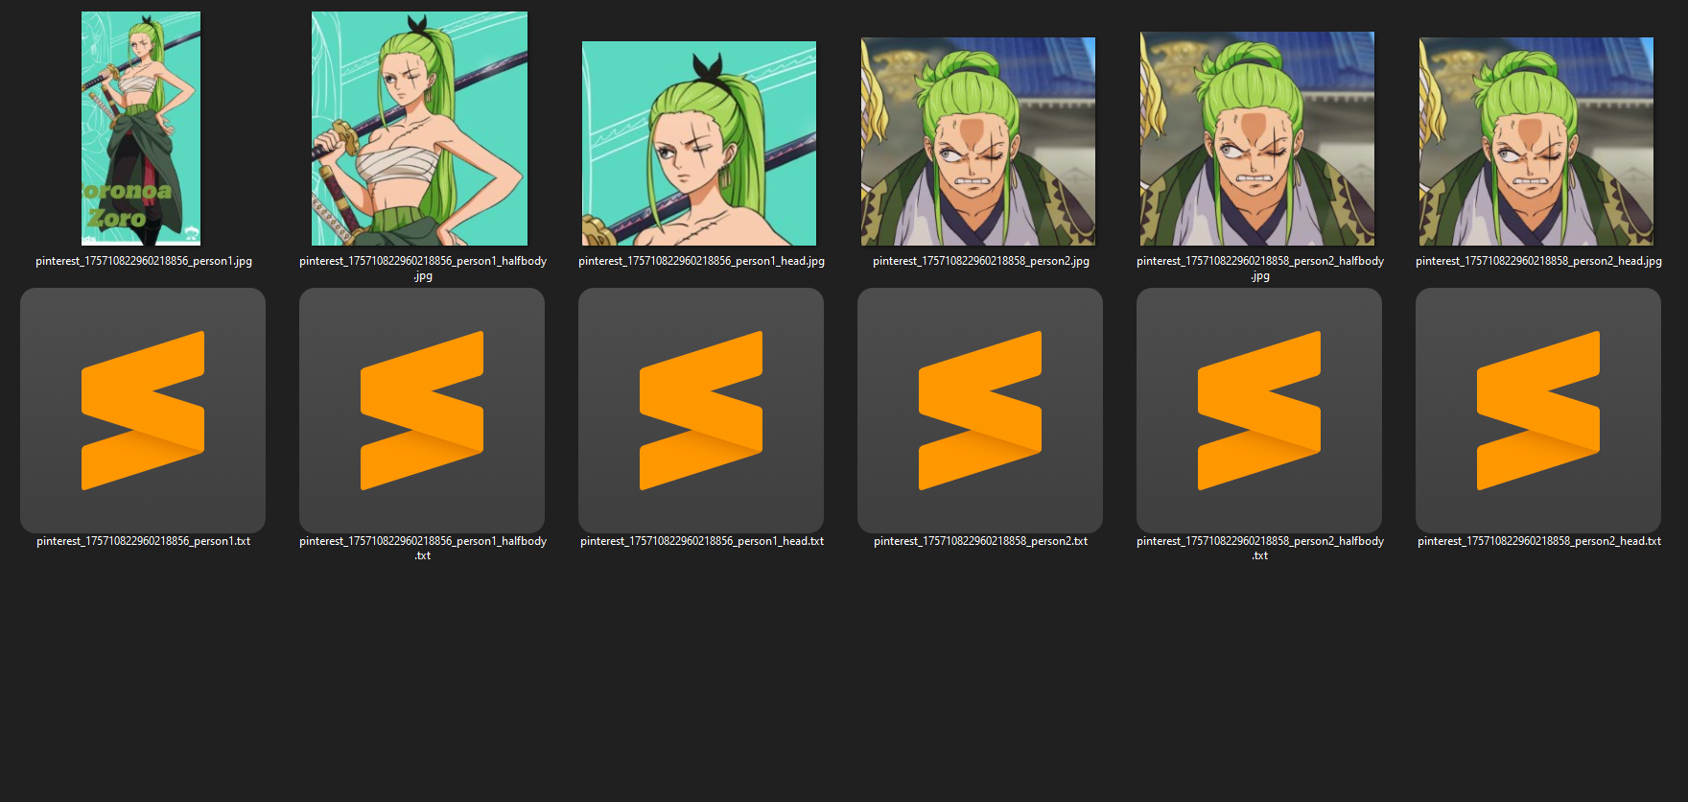The image size is (1688, 802).
Task: Click filename pinterest_175710822960218858_person2_head.jpg
Action: (1538, 261)
